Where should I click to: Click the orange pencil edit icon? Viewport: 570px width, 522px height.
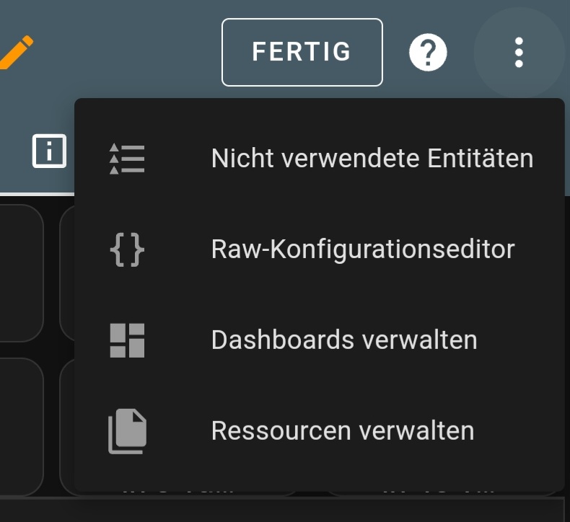click(x=16, y=52)
